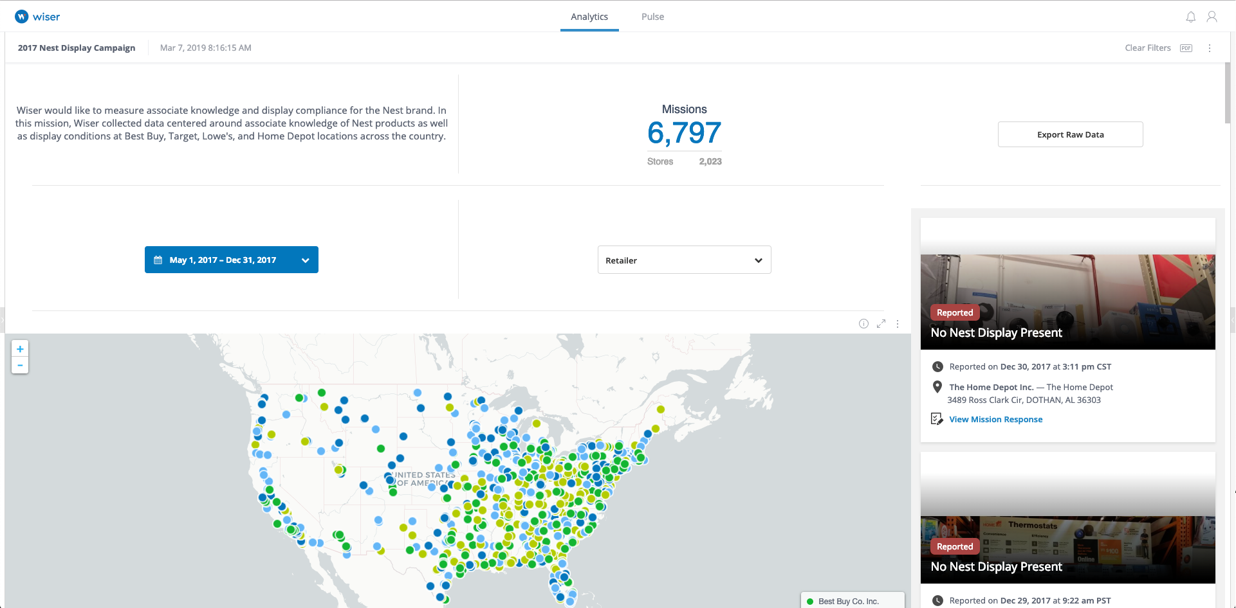Click the Reported badge on the Dec 30 card
This screenshot has width=1236, height=608.
tap(955, 313)
